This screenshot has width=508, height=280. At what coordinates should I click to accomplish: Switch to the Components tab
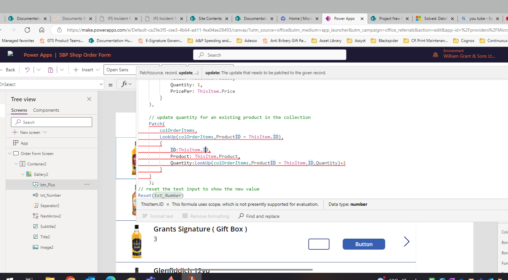pyautogui.click(x=46, y=110)
